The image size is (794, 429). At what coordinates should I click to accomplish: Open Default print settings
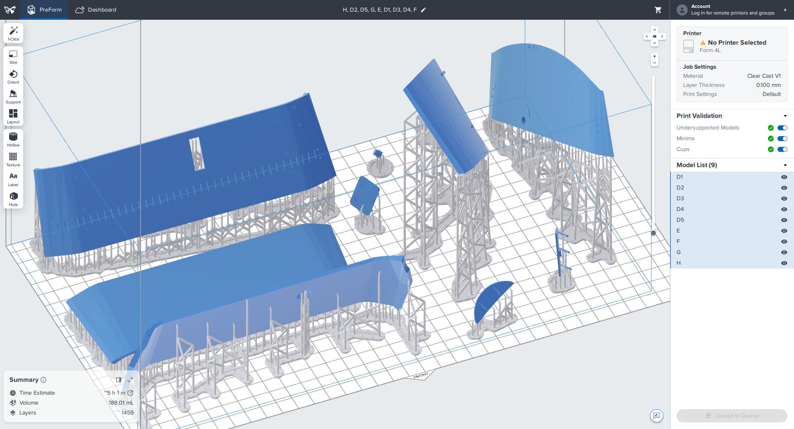[x=772, y=94]
